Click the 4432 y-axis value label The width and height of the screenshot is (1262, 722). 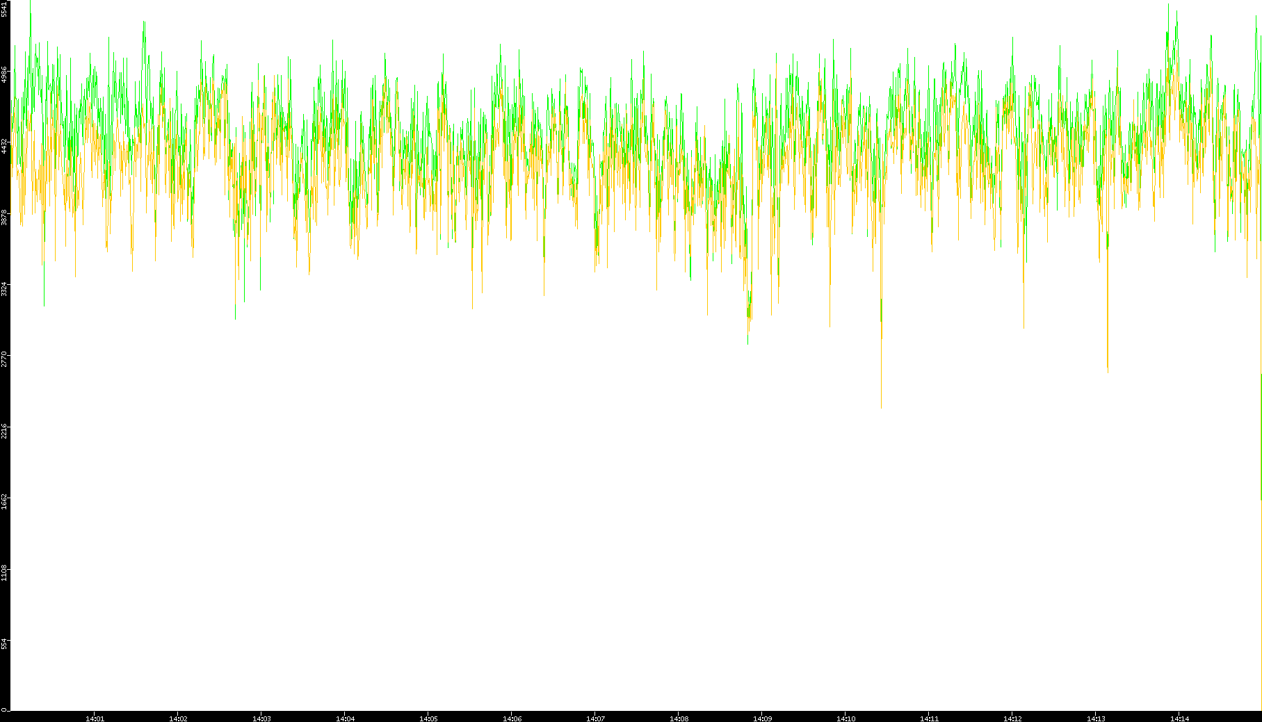click(x=5, y=146)
